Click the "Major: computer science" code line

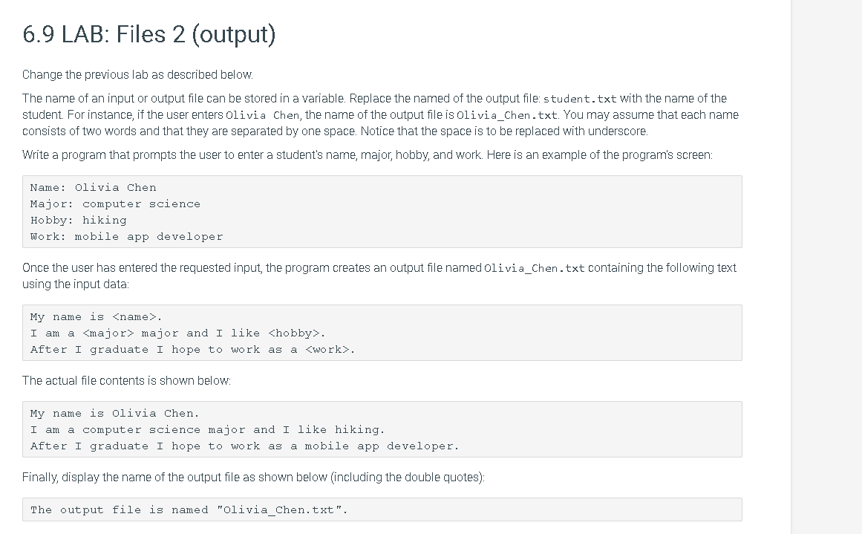tap(115, 204)
